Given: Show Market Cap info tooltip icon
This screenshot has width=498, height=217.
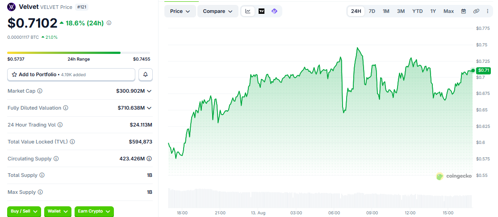Looking at the screenshot, I should click(x=40, y=91).
